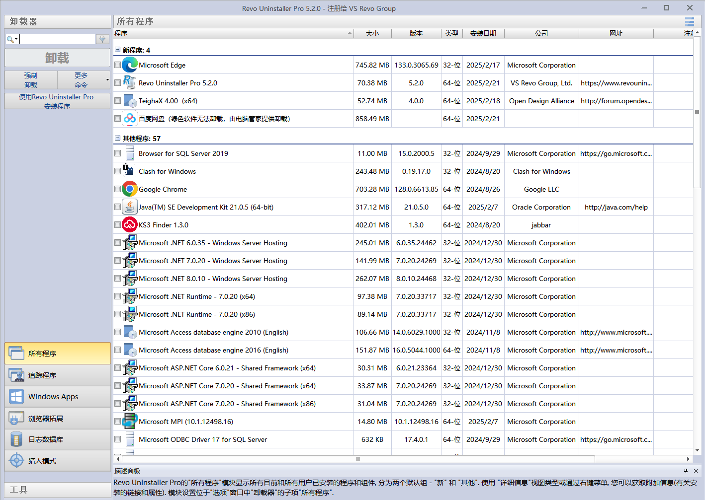Expand the 工具 section
The width and height of the screenshot is (705, 500).
pos(58,490)
